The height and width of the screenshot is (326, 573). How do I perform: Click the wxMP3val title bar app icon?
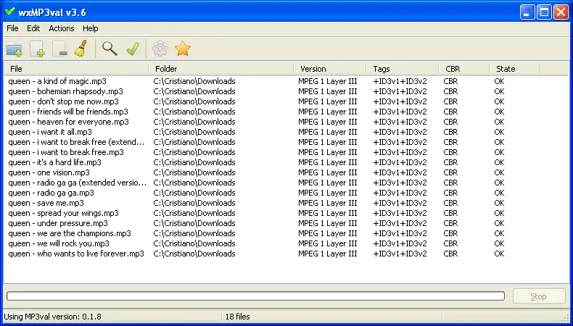tap(9, 12)
